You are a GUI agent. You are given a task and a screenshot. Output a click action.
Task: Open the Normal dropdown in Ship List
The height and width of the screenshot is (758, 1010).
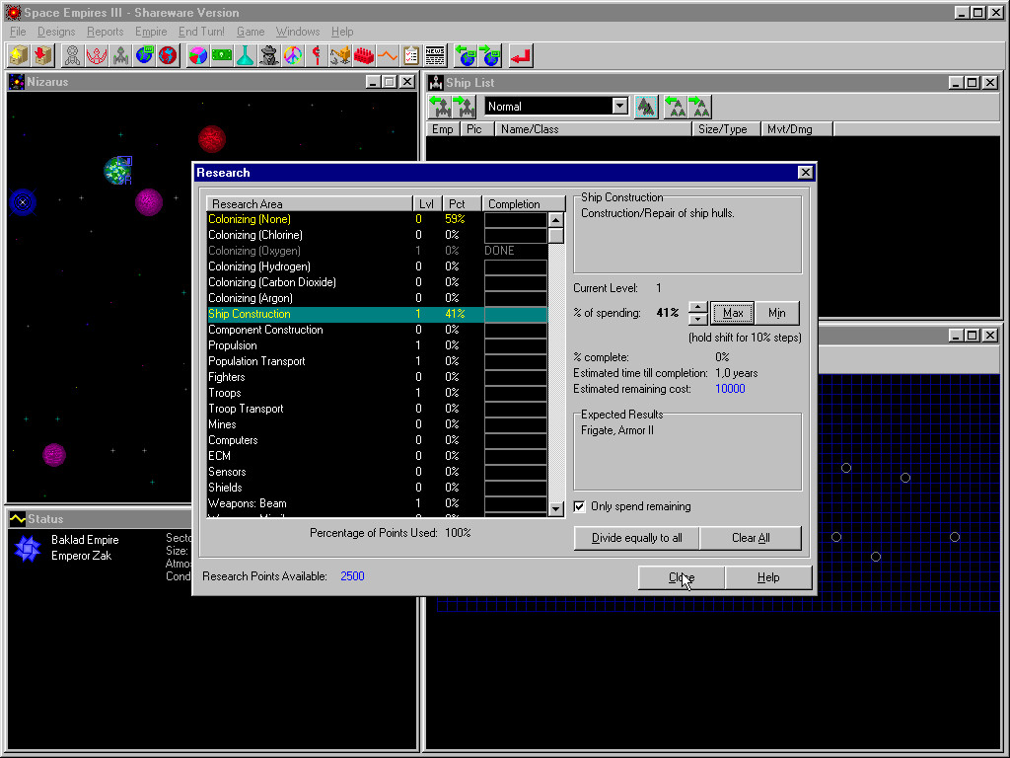(x=619, y=107)
